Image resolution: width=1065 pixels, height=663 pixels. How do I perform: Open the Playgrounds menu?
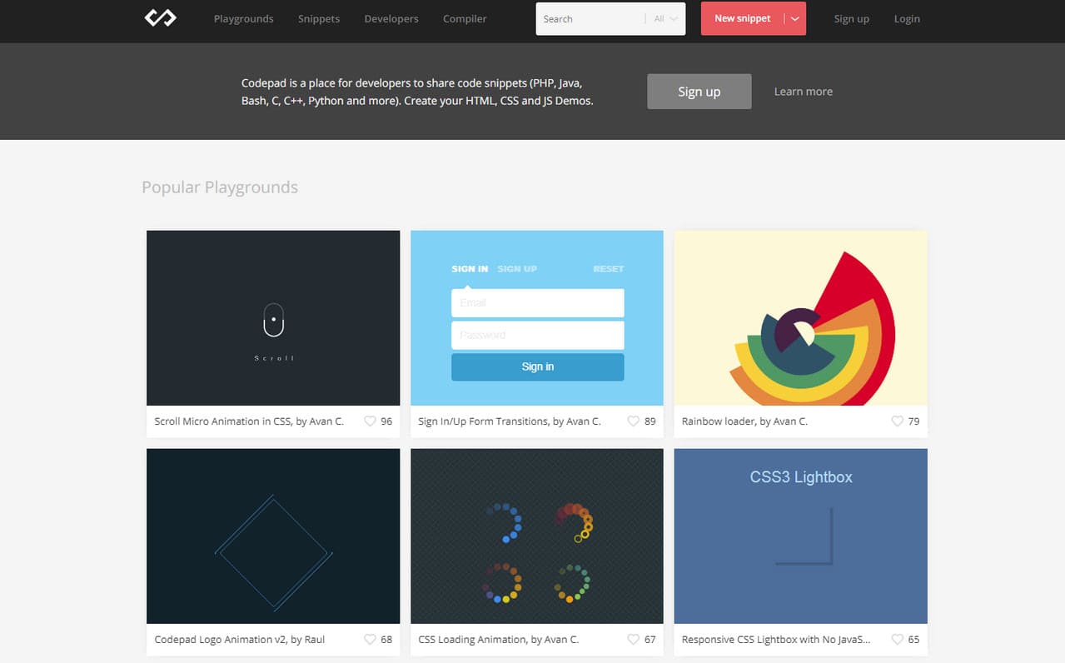tap(243, 18)
